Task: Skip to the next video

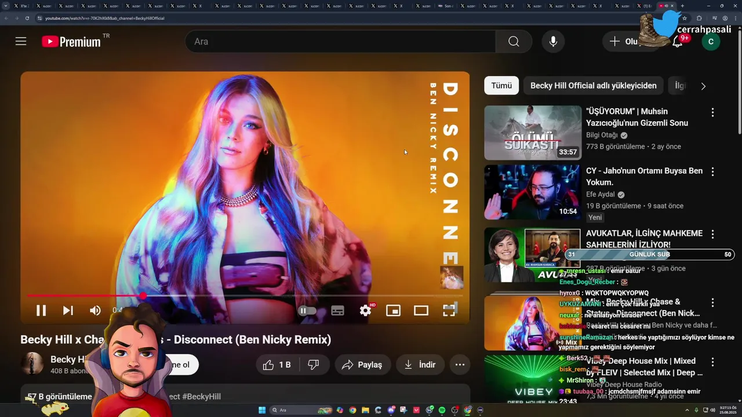Action: [x=68, y=310]
